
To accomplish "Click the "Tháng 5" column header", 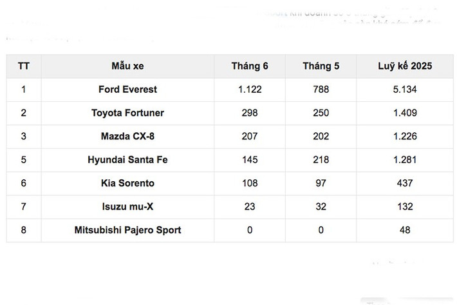I will coord(321,66).
